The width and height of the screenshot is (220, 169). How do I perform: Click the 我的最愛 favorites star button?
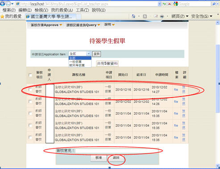[x=11, y=17]
